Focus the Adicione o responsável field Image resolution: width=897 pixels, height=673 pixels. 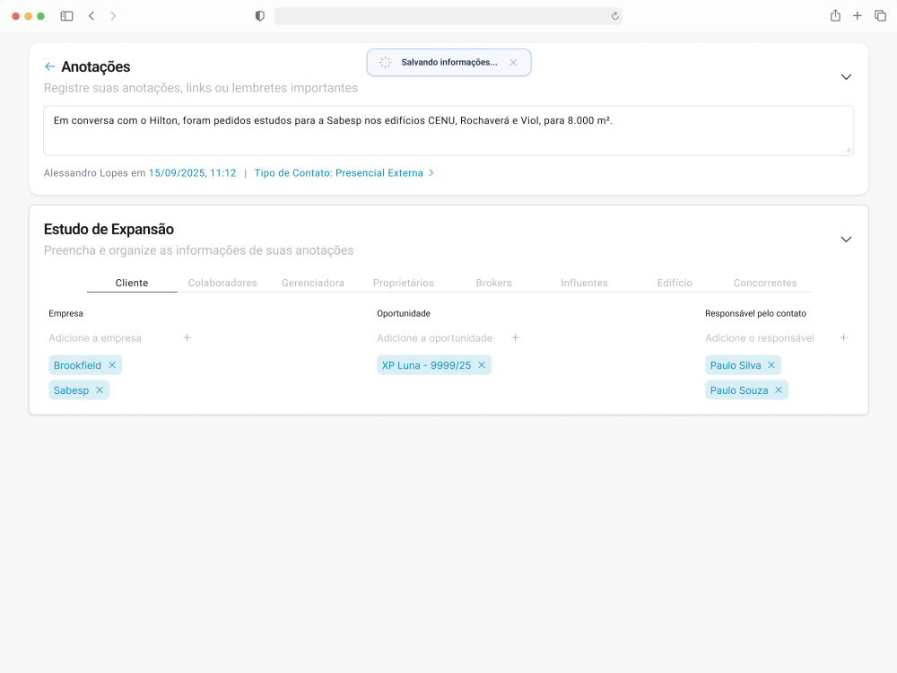click(767, 337)
